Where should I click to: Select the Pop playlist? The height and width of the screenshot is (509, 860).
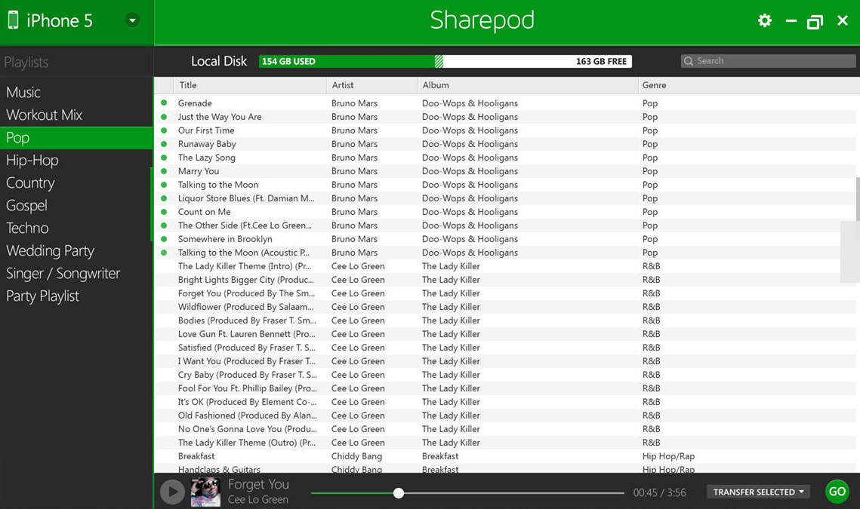click(76, 137)
